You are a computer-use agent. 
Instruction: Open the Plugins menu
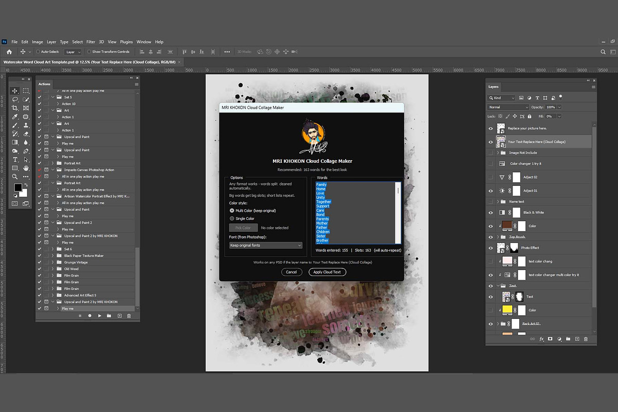pos(126,42)
